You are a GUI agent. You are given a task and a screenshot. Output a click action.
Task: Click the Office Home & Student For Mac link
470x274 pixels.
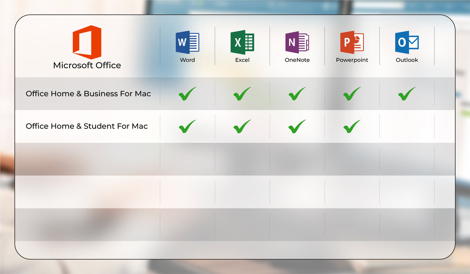click(x=86, y=126)
